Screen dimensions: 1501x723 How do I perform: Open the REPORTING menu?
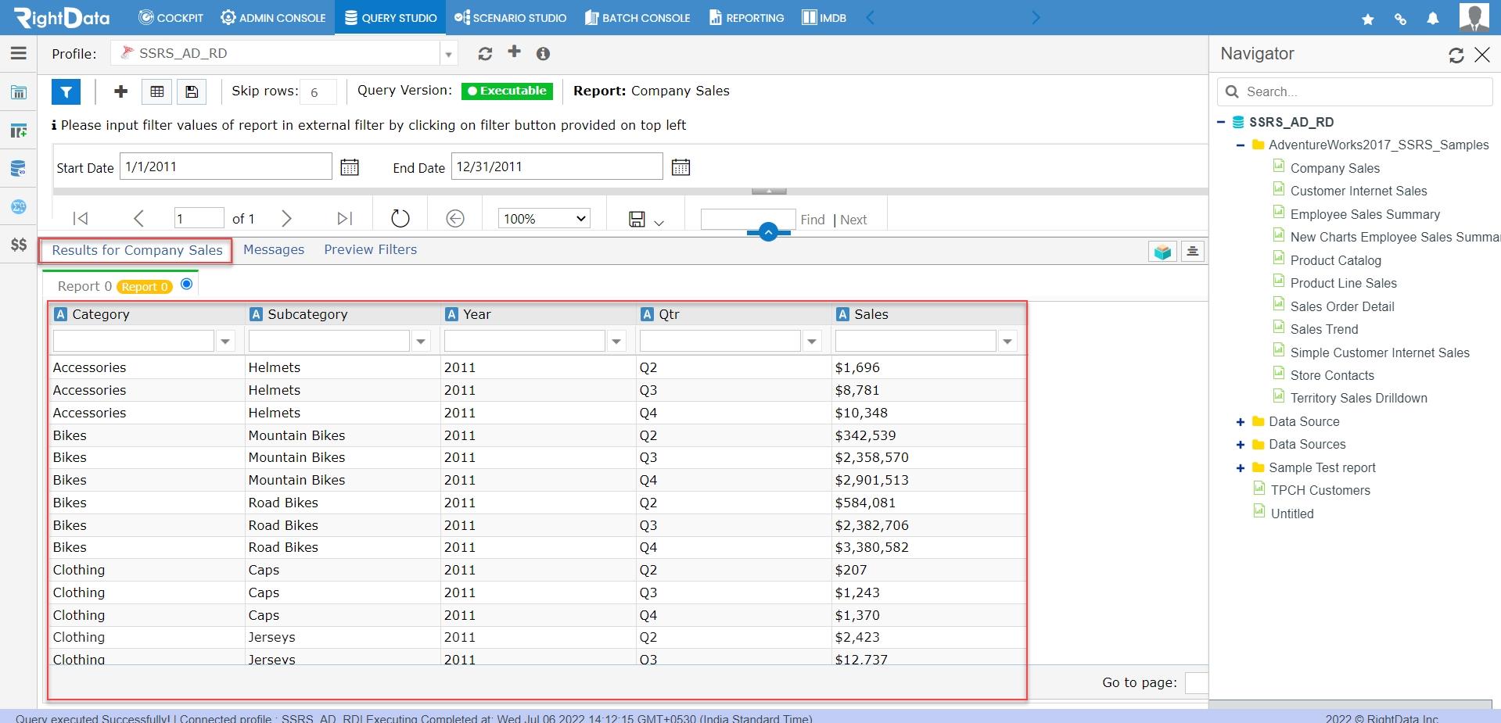click(746, 17)
